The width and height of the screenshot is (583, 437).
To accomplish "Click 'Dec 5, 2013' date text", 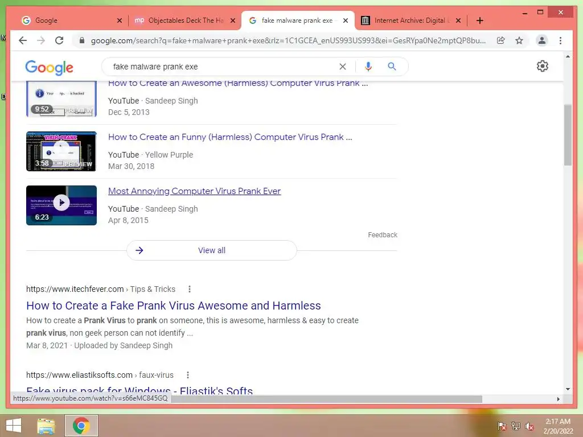I will pos(129,112).
